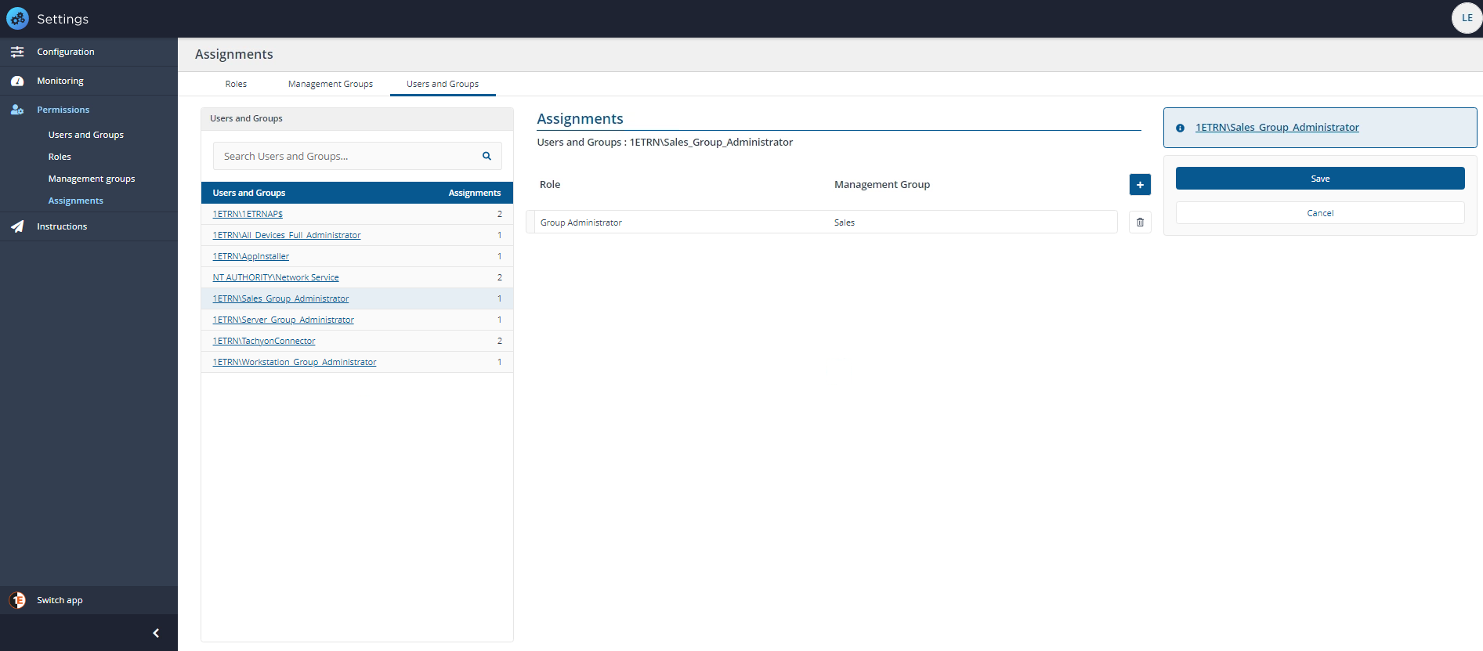Select 1ETRN\Workstation_Group_Administrator in the list
Screen dimensions: 1483x651
295,362
